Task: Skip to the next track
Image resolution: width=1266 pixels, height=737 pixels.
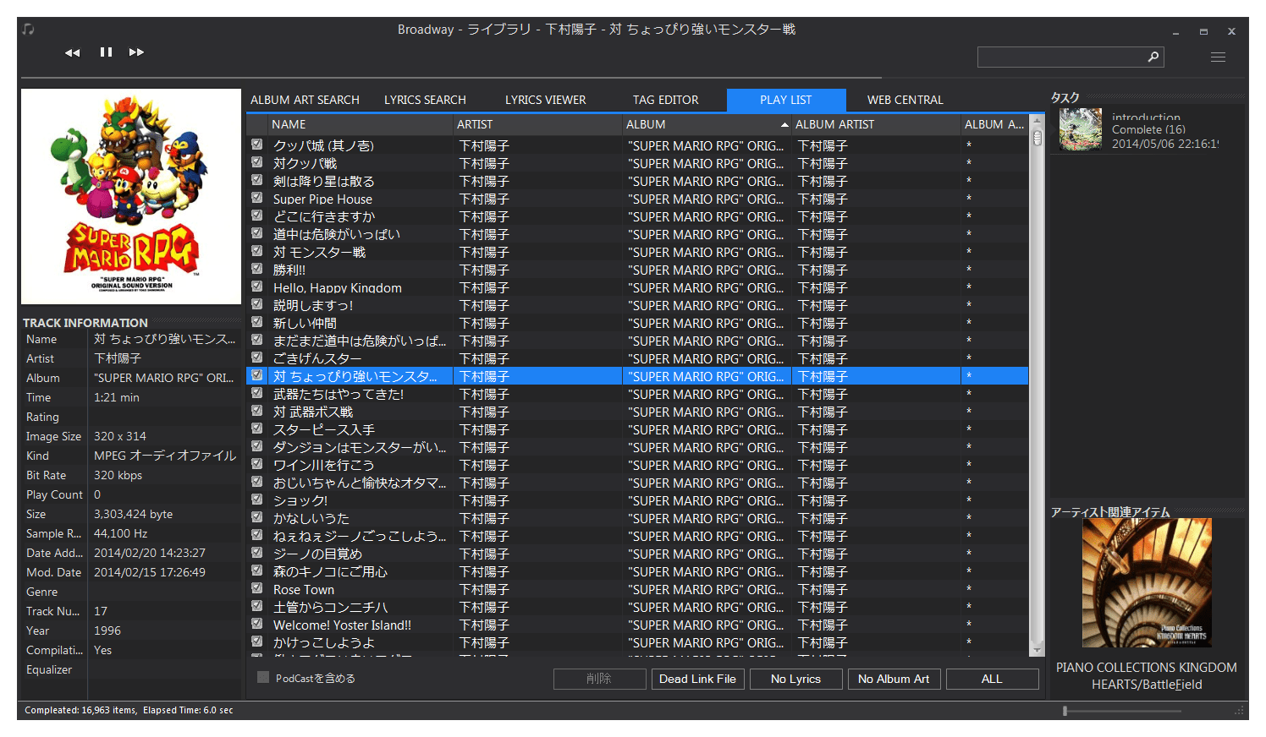Action: coord(136,52)
